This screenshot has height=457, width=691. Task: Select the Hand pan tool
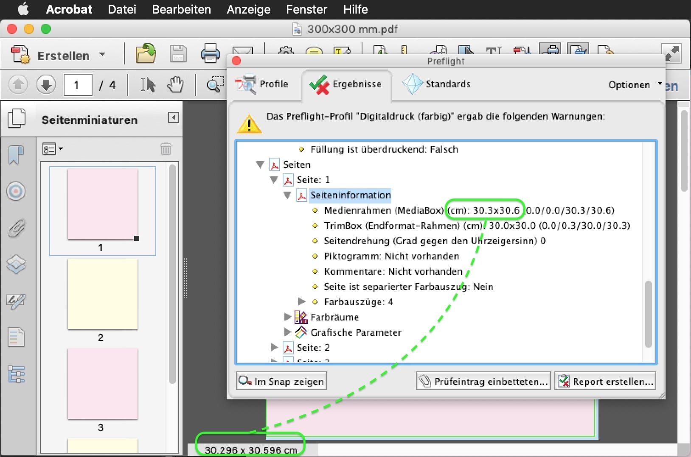(x=175, y=85)
